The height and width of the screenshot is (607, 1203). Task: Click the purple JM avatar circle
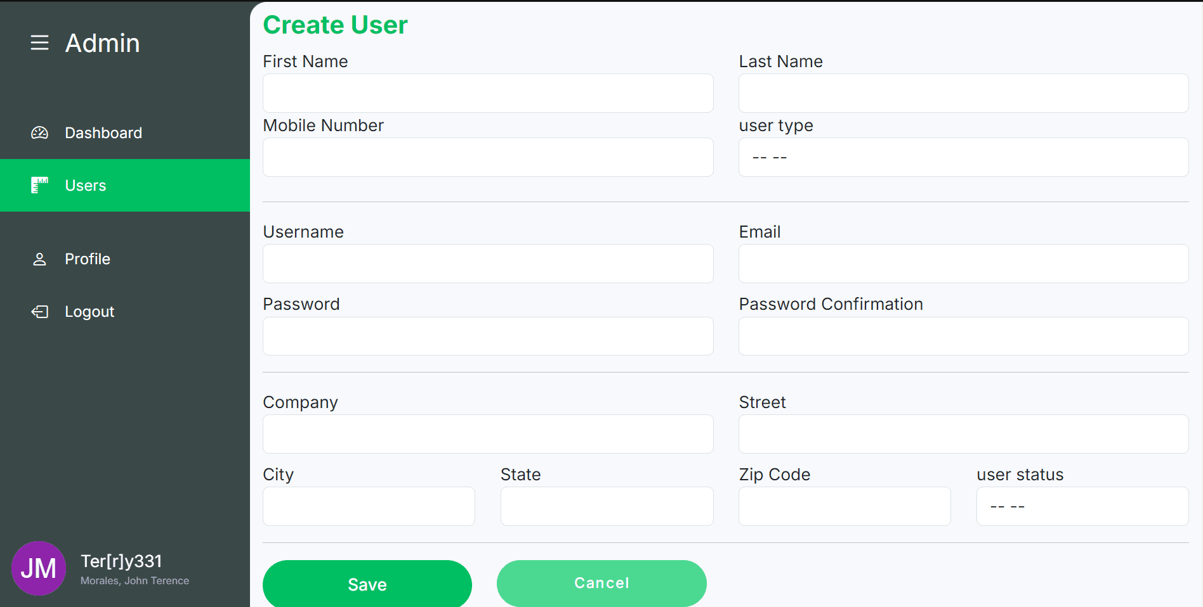click(x=39, y=568)
